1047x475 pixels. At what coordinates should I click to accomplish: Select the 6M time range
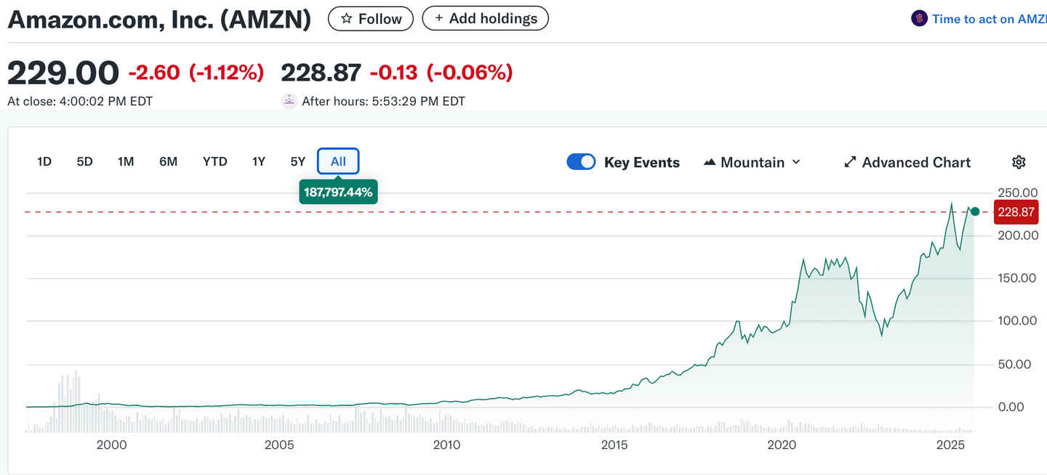coord(168,161)
